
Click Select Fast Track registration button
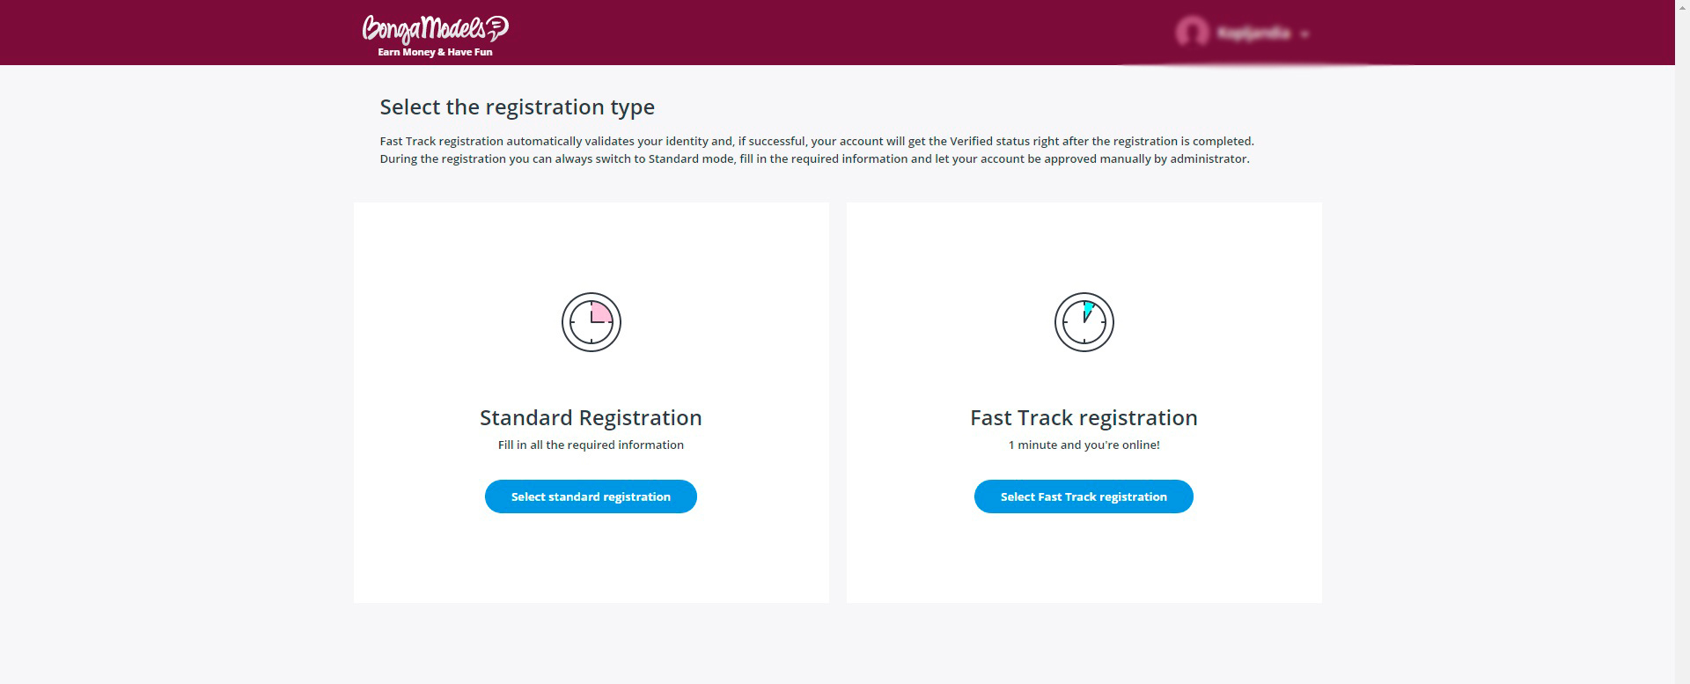click(x=1084, y=496)
